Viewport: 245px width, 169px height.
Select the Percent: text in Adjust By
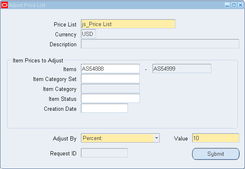pos(93,138)
